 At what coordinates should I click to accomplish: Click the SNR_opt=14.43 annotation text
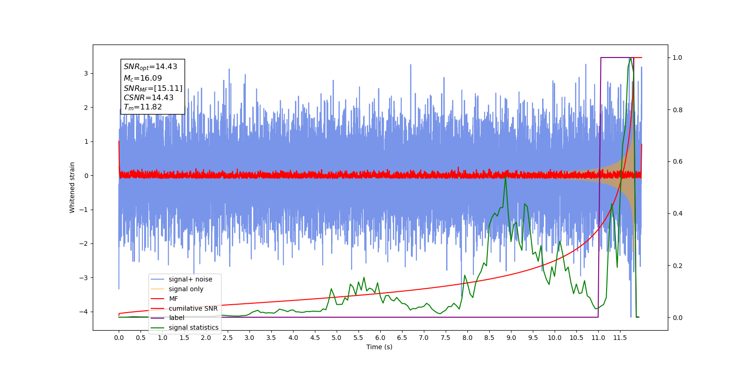(150, 67)
